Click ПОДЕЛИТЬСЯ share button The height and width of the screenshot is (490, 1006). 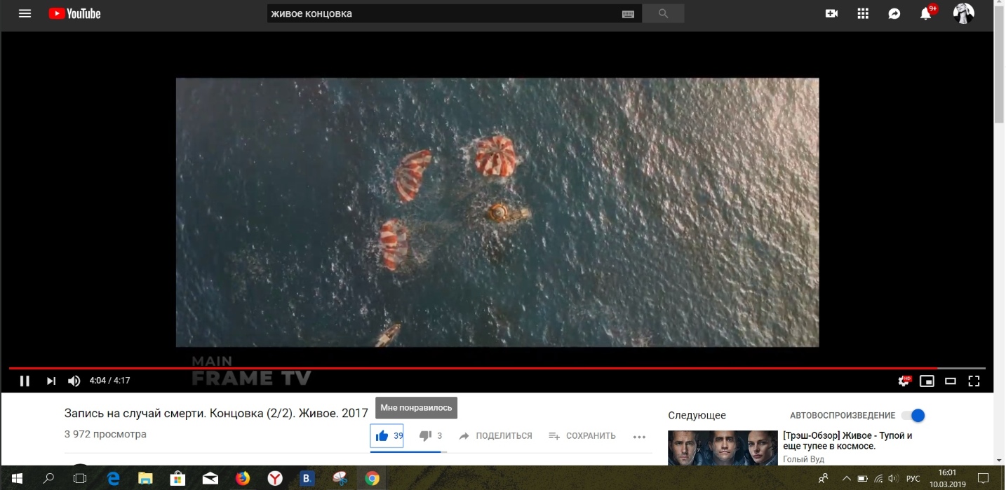(495, 436)
